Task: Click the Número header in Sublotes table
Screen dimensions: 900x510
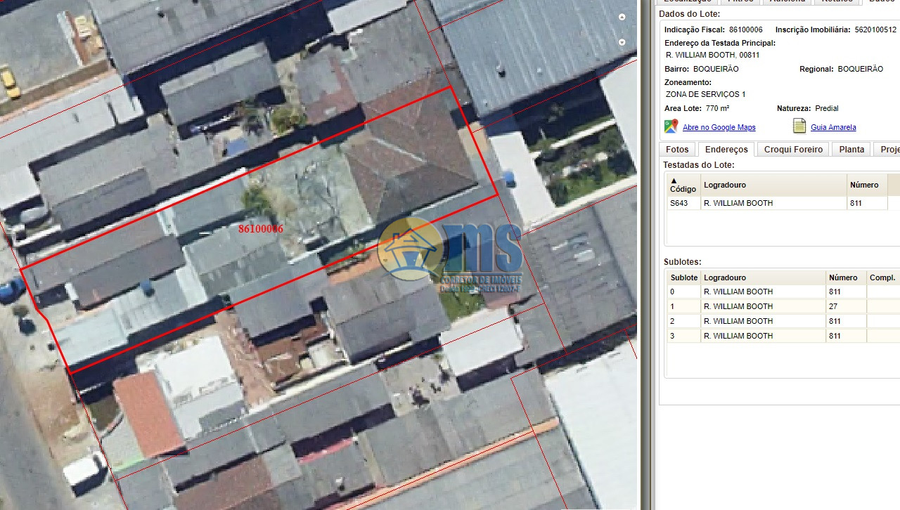Action: point(846,277)
